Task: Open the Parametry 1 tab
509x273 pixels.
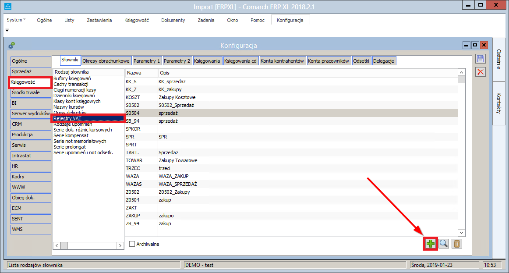Action: (x=147, y=61)
